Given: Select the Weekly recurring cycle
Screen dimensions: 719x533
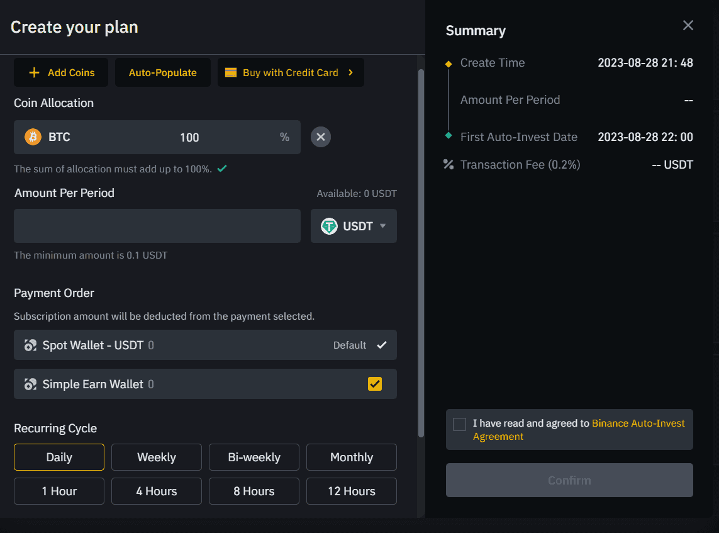Looking at the screenshot, I should click(156, 457).
